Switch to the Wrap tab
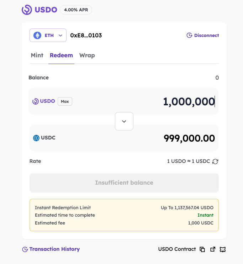 87,56
